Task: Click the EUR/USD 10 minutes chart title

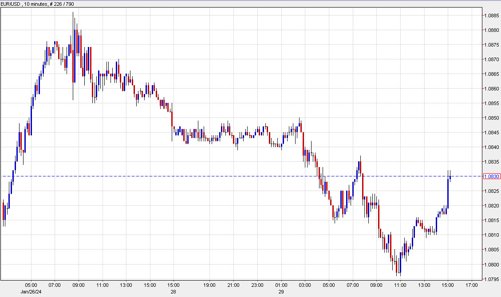Action: click(37, 4)
